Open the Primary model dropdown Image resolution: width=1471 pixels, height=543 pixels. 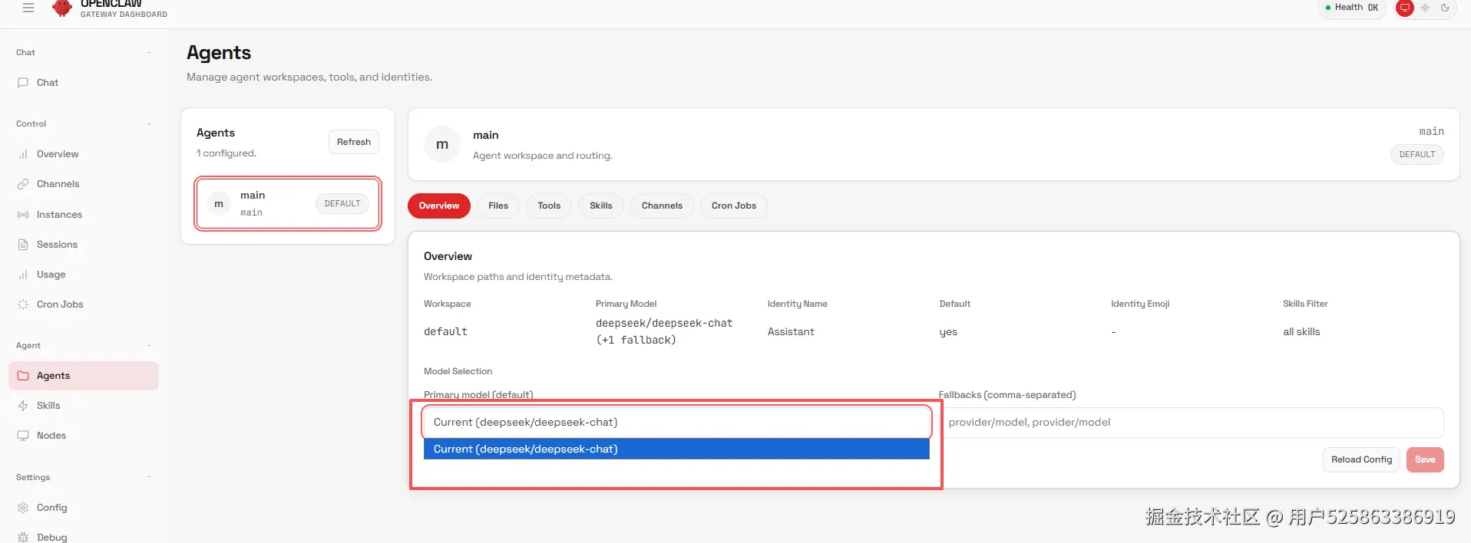tap(676, 423)
